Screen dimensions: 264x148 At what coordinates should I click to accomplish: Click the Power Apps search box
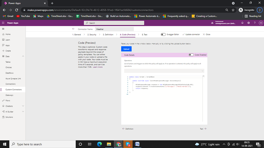tap(114, 23)
